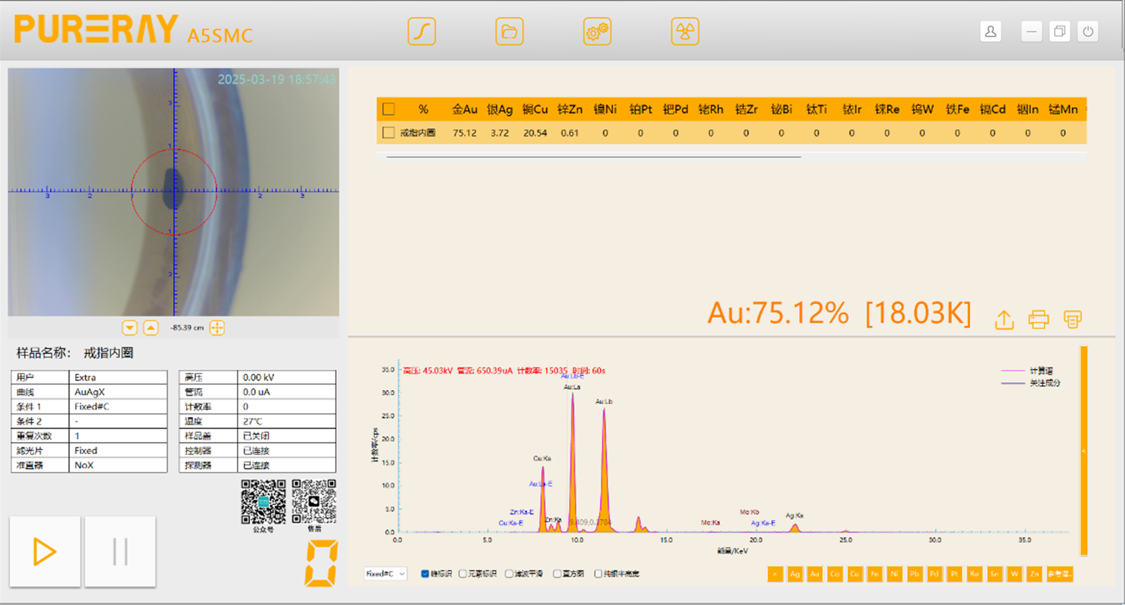The image size is (1125, 605).
Task: Enable the 元素标识 element label checkbox
Action: (x=463, y=574)
